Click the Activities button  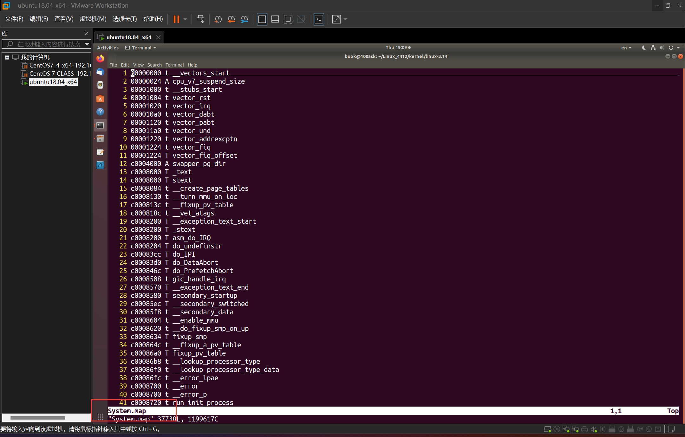[108, 48]
